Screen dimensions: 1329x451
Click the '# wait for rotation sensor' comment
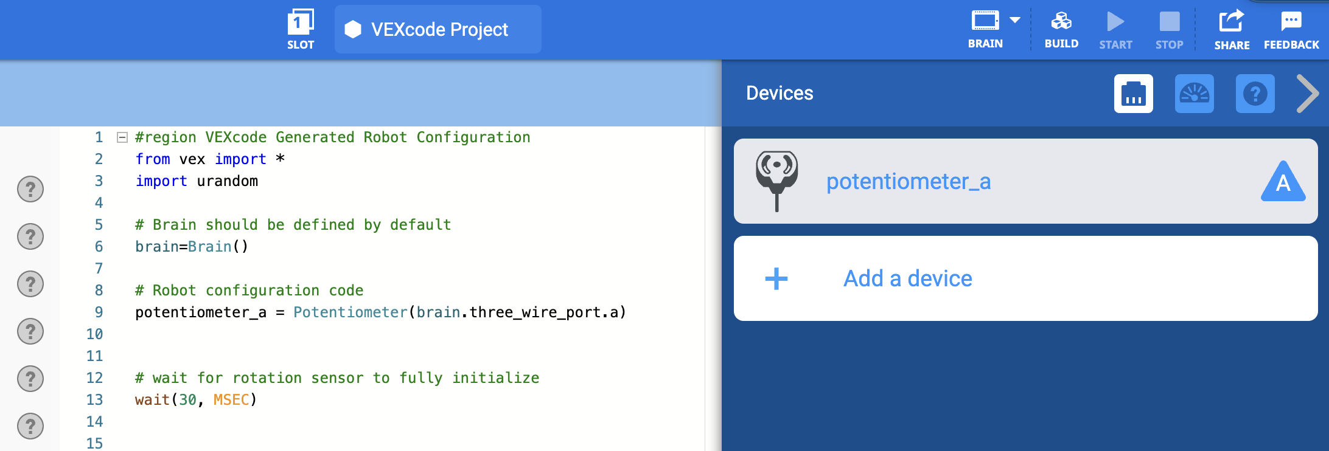pos(337,378)
